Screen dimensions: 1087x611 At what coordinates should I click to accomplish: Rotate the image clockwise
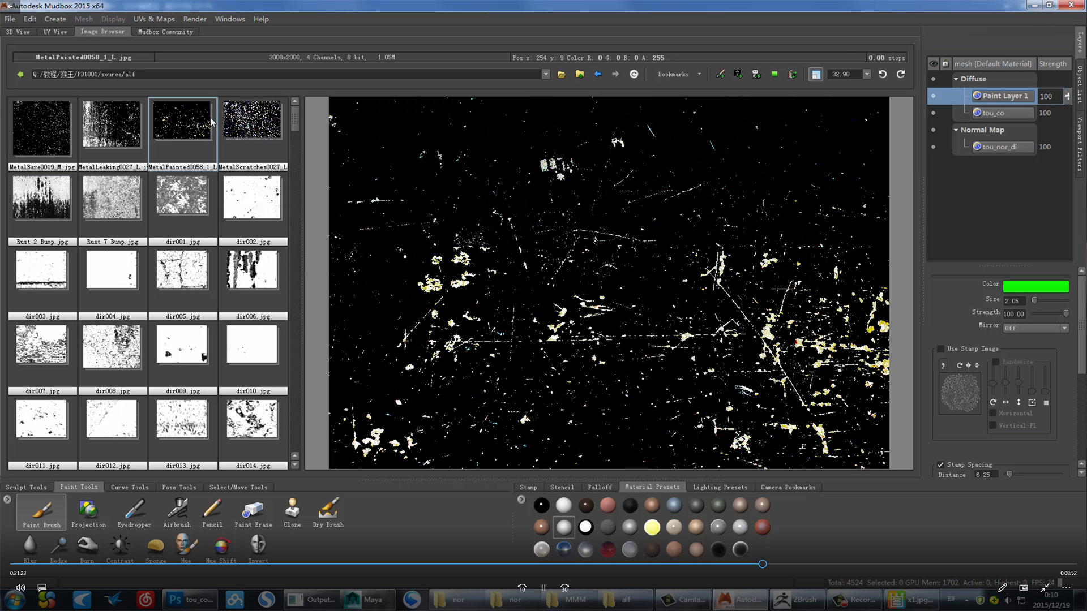click(x=901, y=74)
